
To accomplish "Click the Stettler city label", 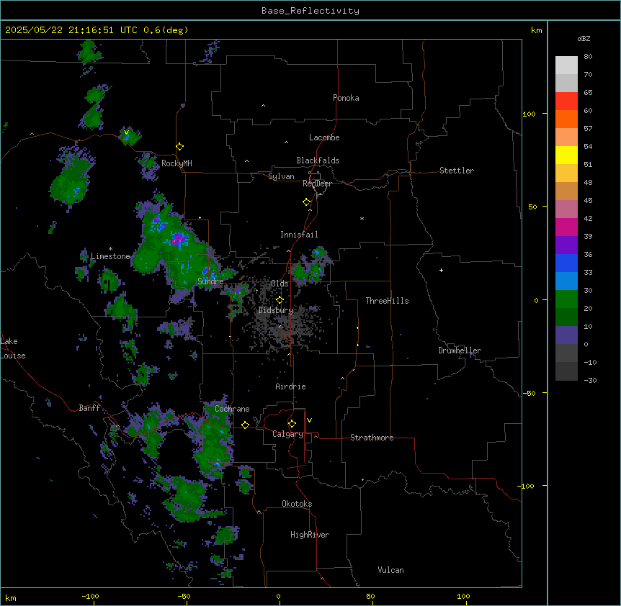I will coord(457,171).
